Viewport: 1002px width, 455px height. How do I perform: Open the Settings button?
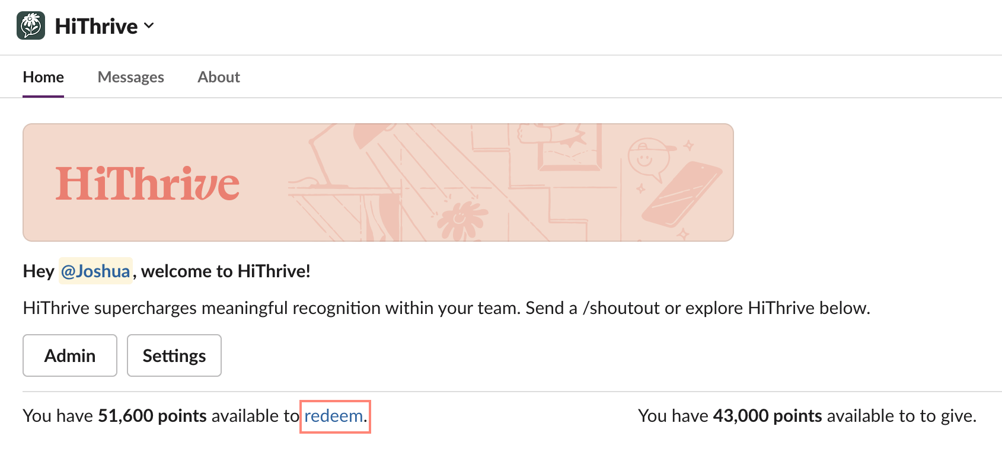(x=174, y=355)
